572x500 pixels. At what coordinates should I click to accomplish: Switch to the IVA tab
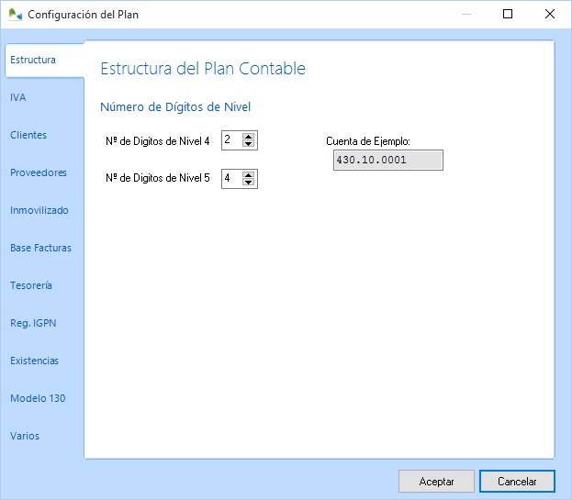coord(17,97)
